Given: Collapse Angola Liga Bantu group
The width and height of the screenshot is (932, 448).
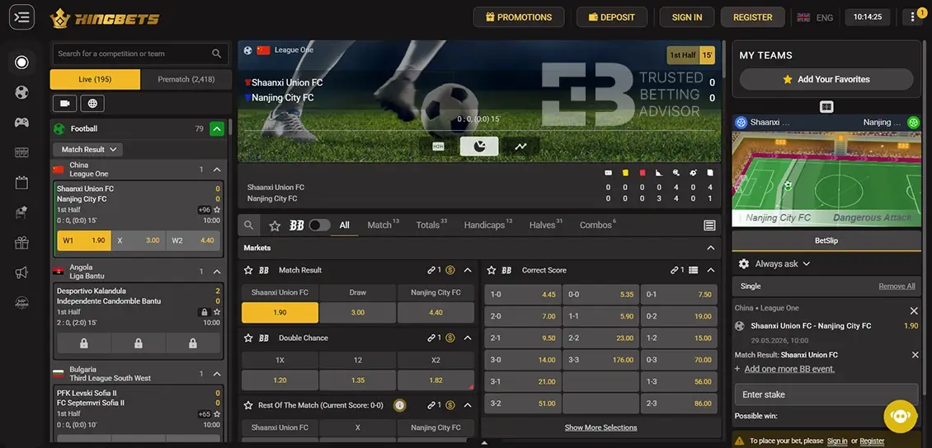Looking at the screenshot, I should point(217,272).
